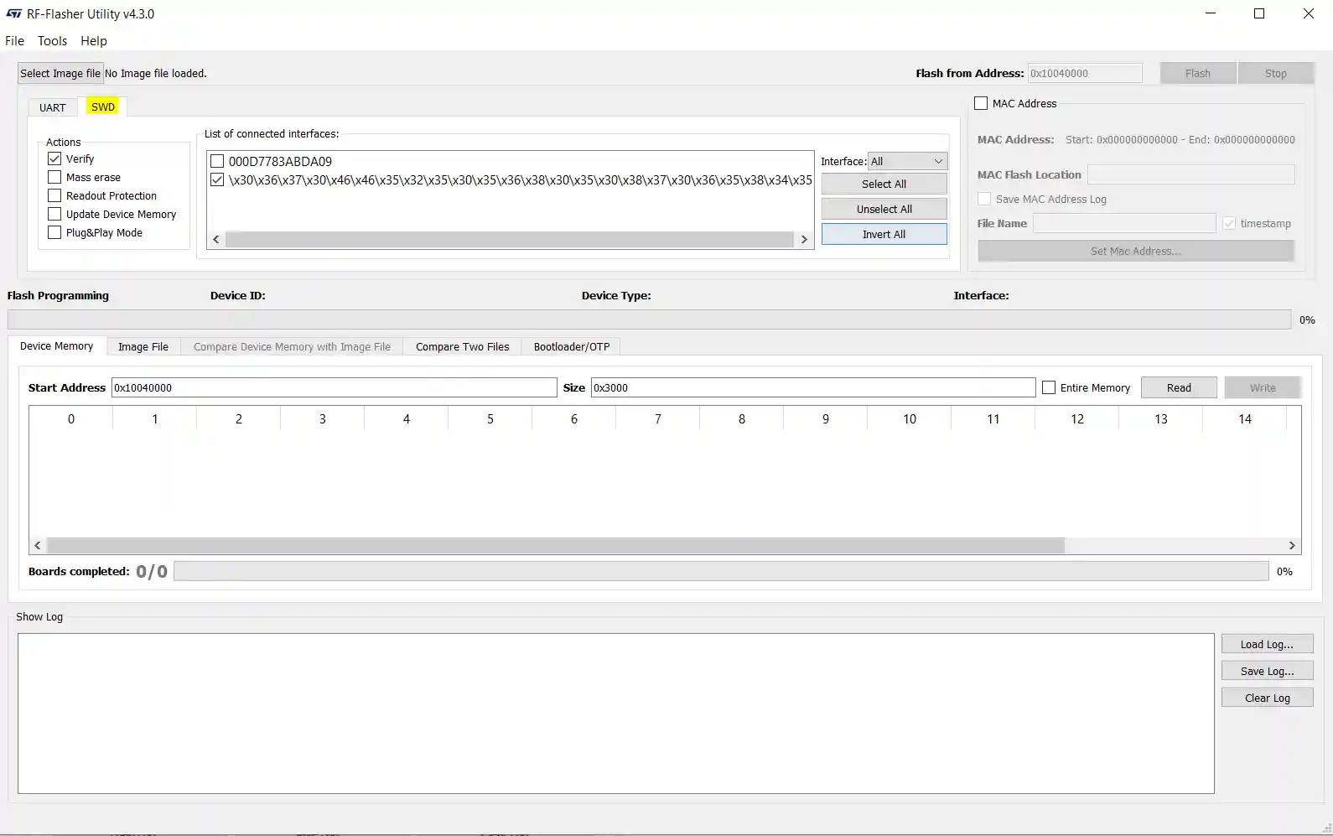Uncheck the Verify action
This screenshot has height=836, width=1333.
point(55,158)
